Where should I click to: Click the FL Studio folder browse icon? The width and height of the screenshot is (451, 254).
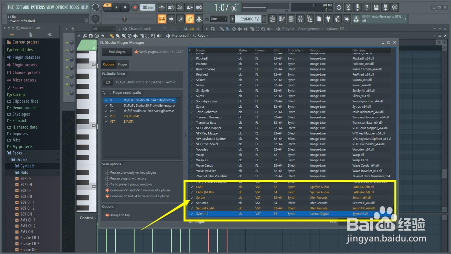pyautogui.click(x=108, y=82)
